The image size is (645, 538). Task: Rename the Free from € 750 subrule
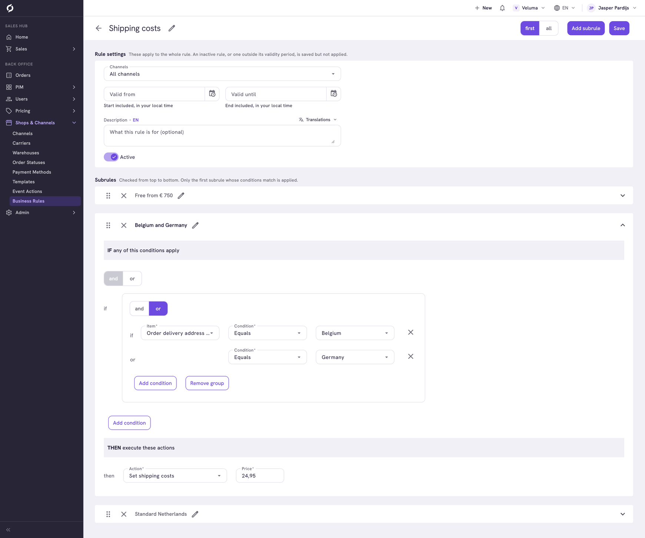[181, 196]
